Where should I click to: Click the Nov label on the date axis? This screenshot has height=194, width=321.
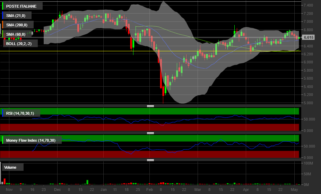[x=9, y=189]
